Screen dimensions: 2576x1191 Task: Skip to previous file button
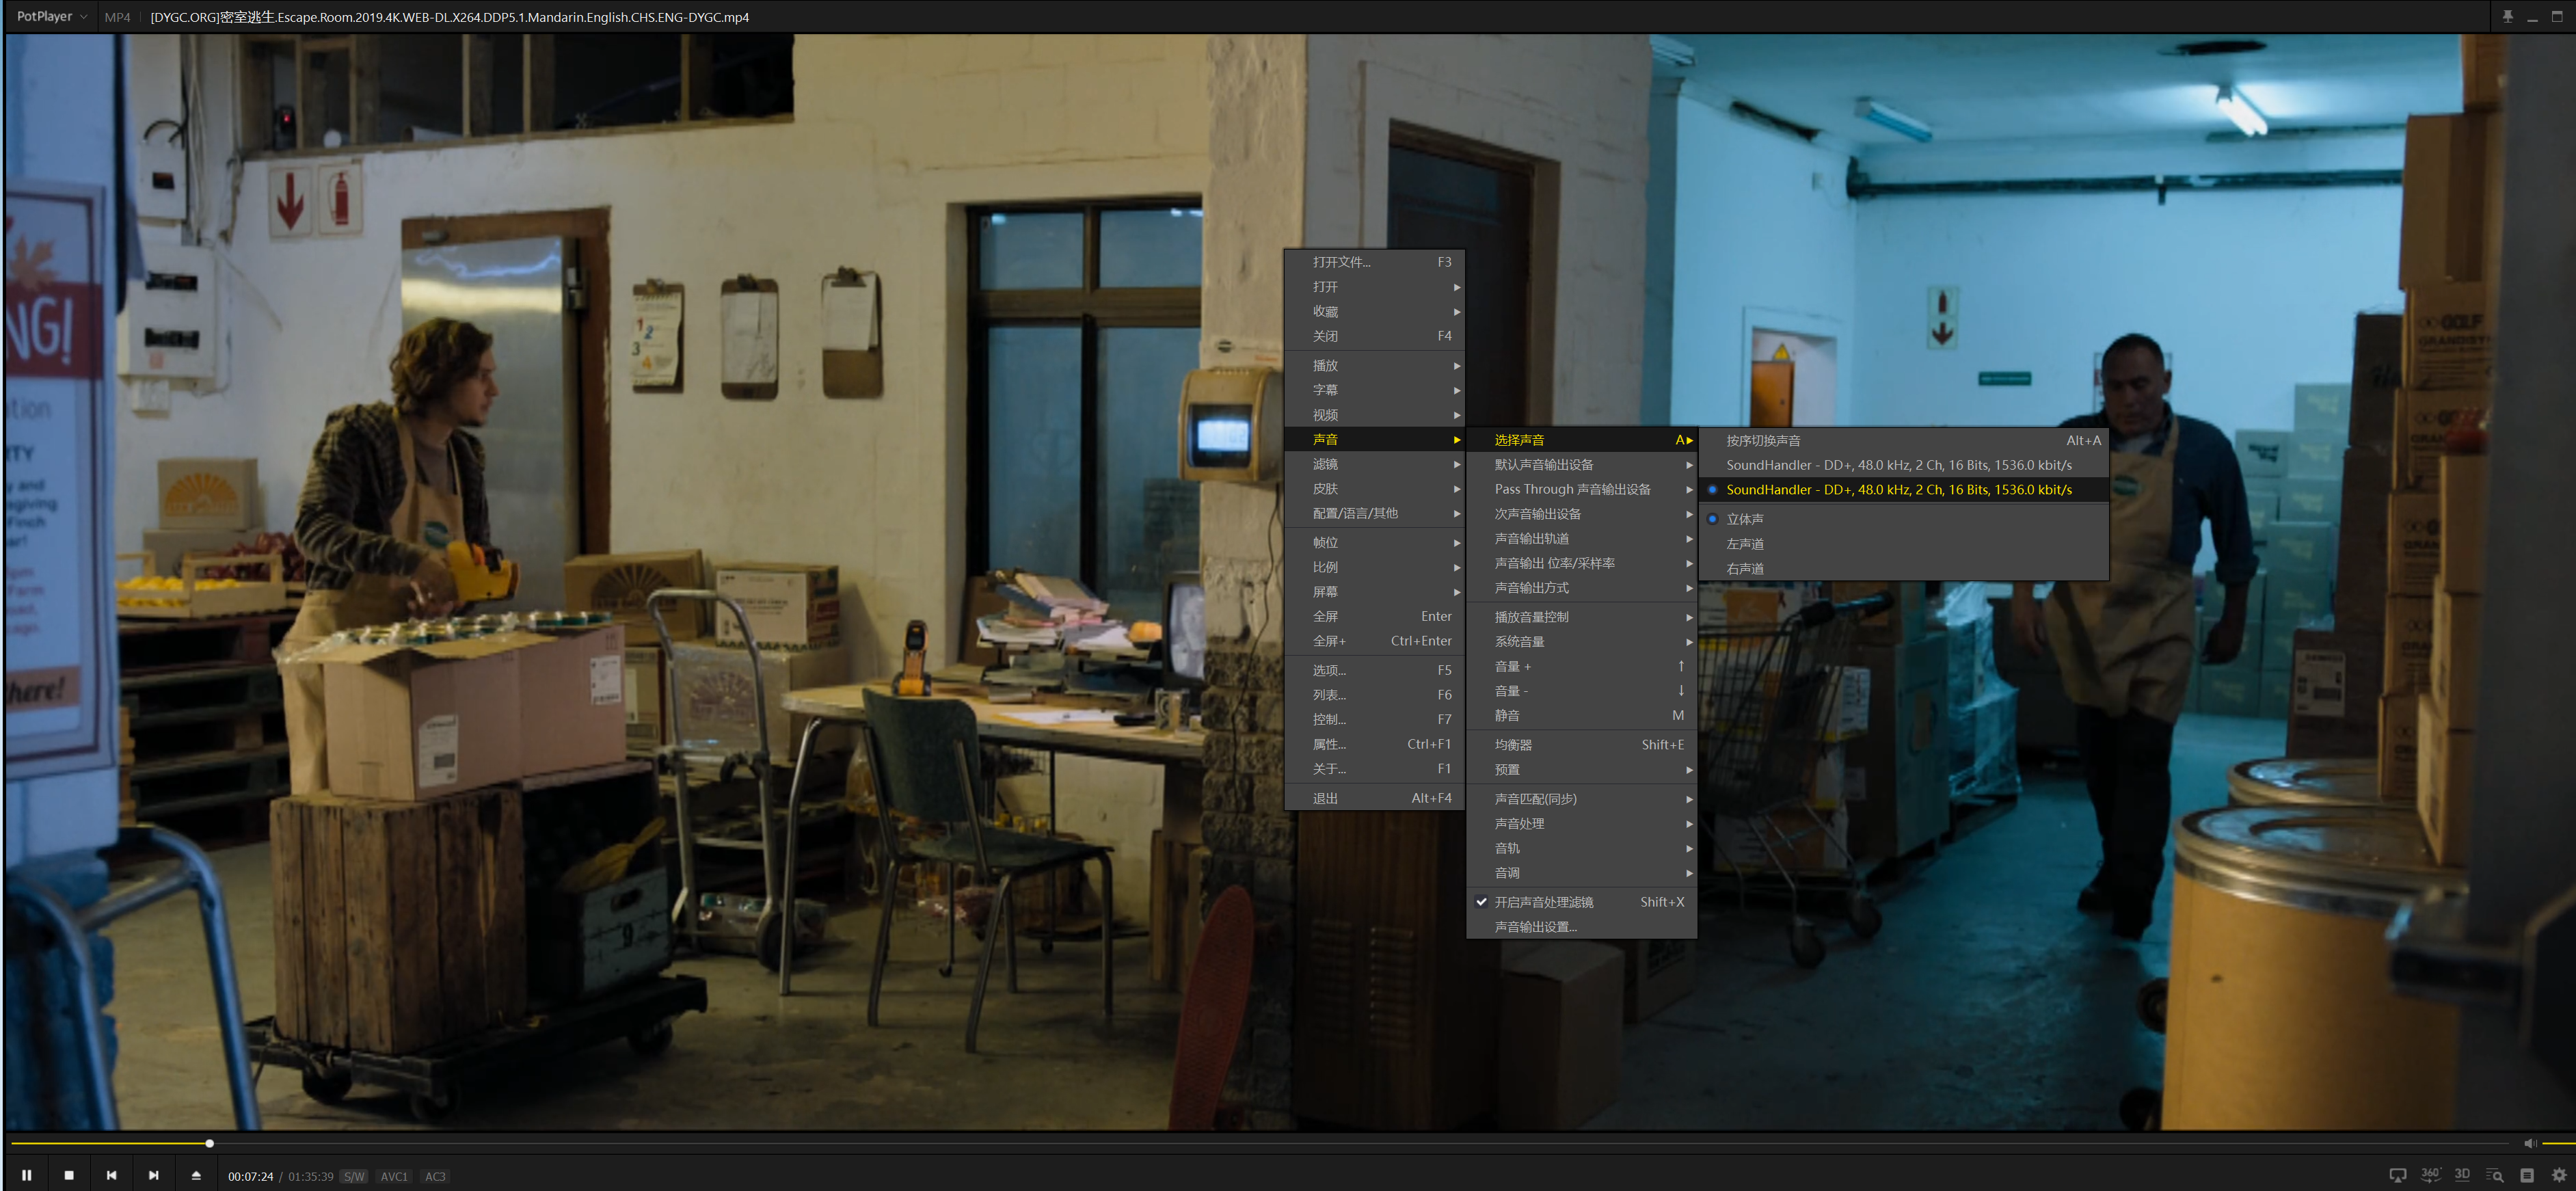(111, 1175)
